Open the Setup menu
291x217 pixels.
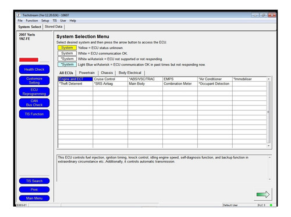tap(45, 20)
